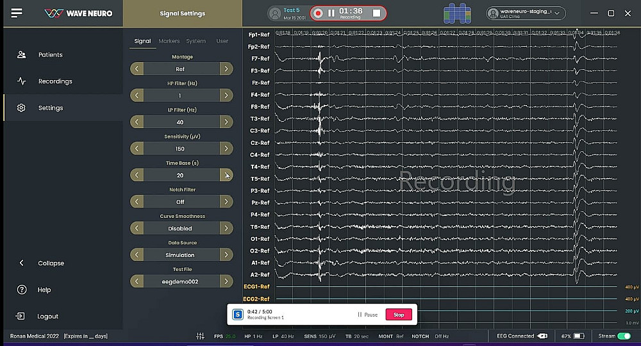Stop the screen recording

[399, 315]
